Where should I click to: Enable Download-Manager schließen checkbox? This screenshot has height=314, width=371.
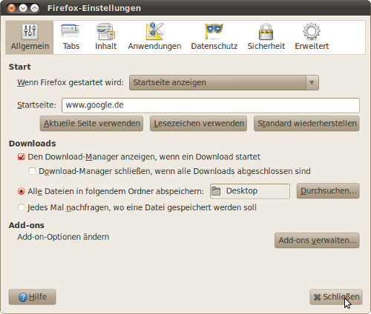click(x=32, y=171)
